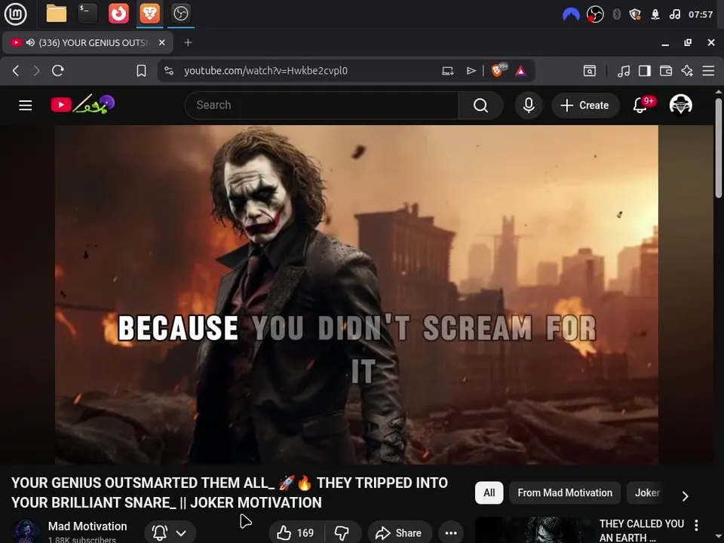The width and height of the screenshot is (724, 543).
Task: Open Brave playlist music icon
Action: point(624,71)
